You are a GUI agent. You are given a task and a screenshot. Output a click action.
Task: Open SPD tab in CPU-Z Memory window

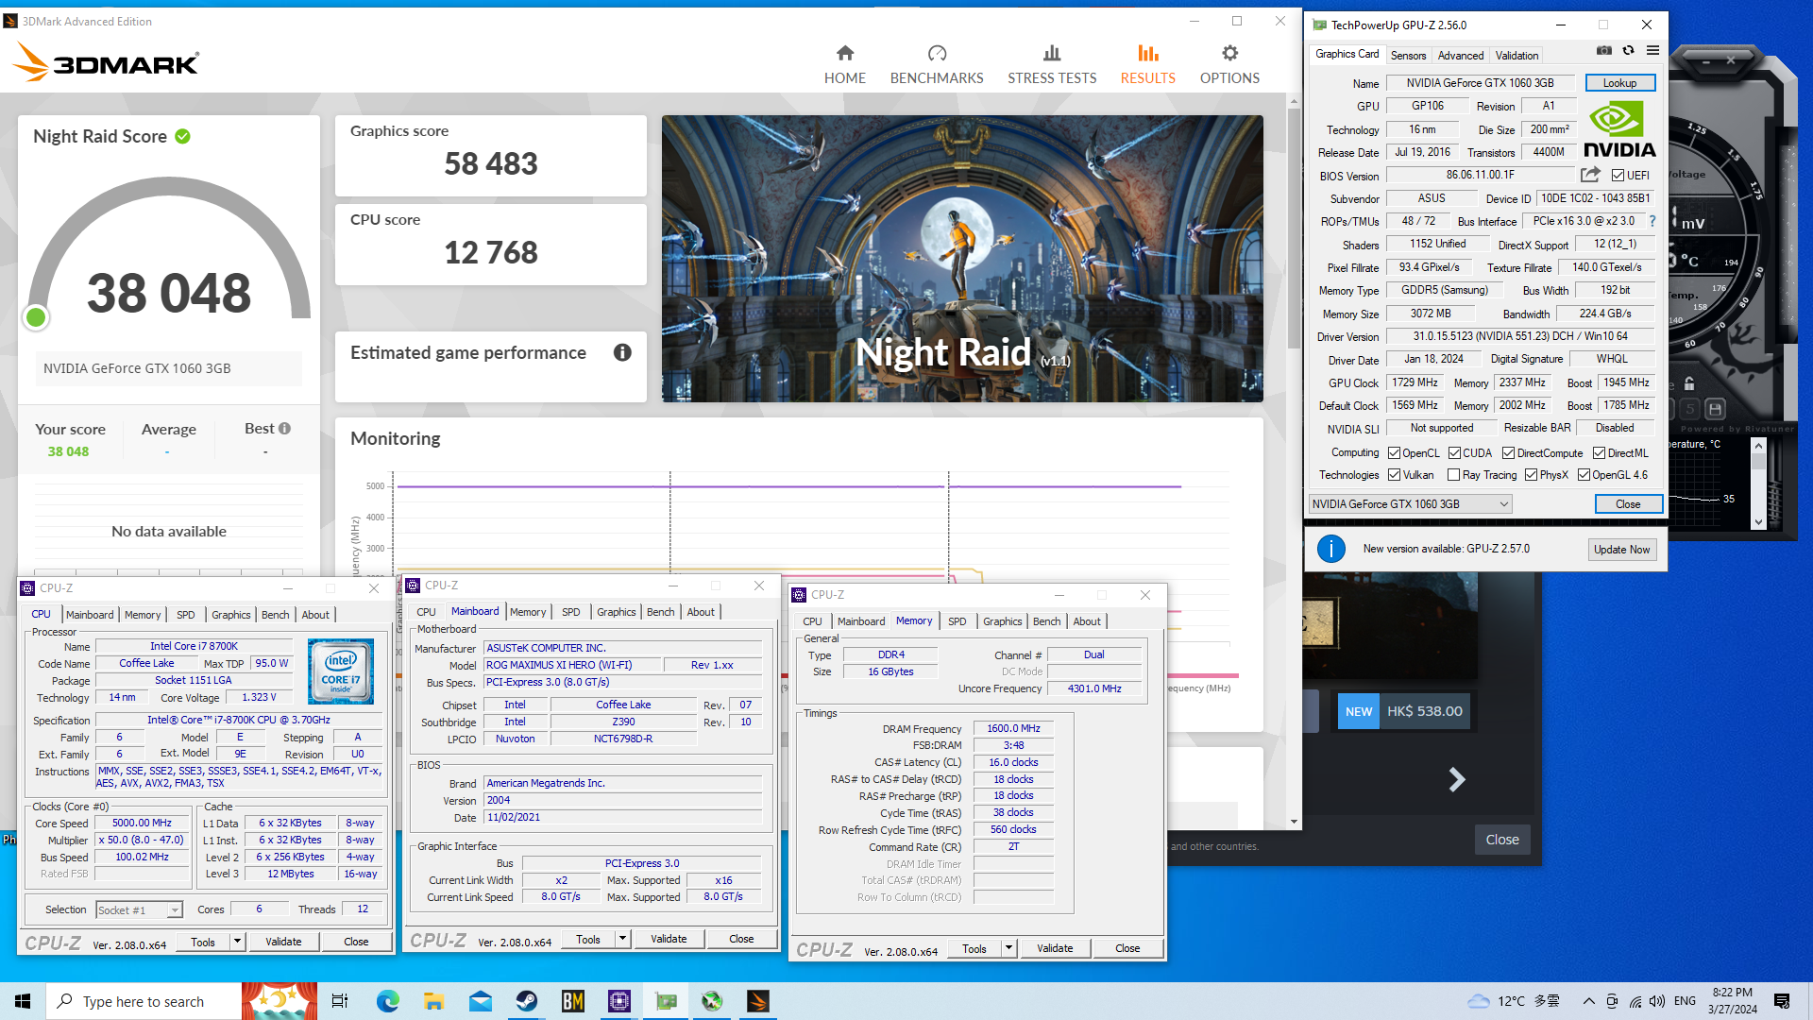click(957, 621)
